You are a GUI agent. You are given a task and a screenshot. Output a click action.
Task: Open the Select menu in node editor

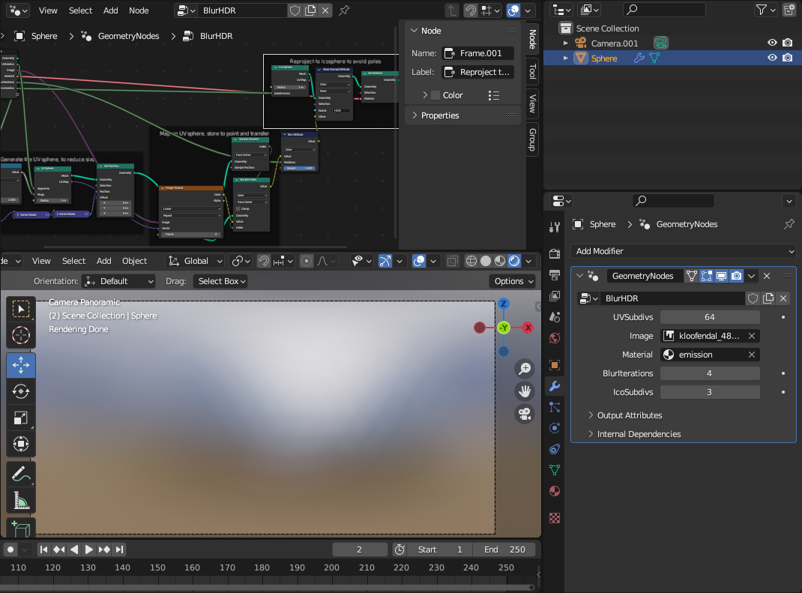click(80, 10)
